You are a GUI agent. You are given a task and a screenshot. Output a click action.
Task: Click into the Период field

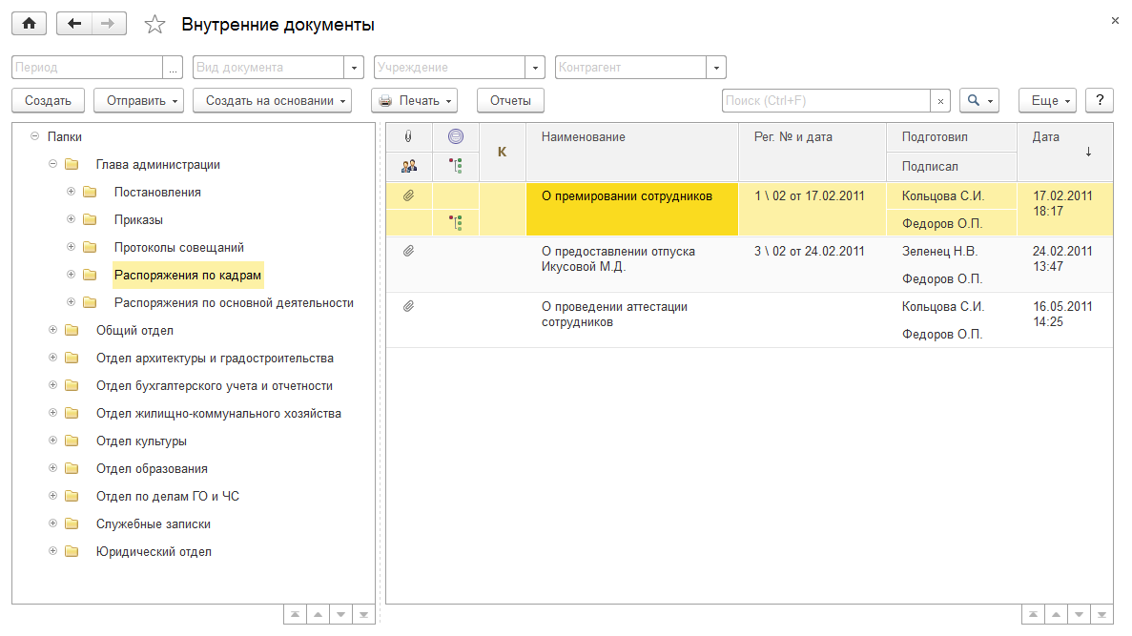[88, 67]
